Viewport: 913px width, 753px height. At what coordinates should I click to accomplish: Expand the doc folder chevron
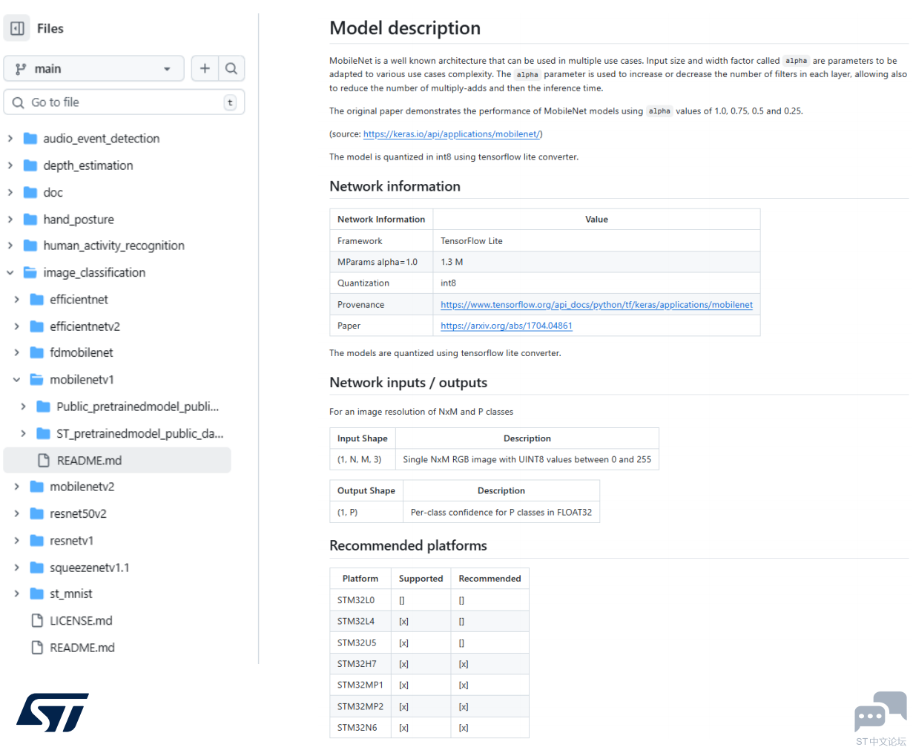point(10,192)
